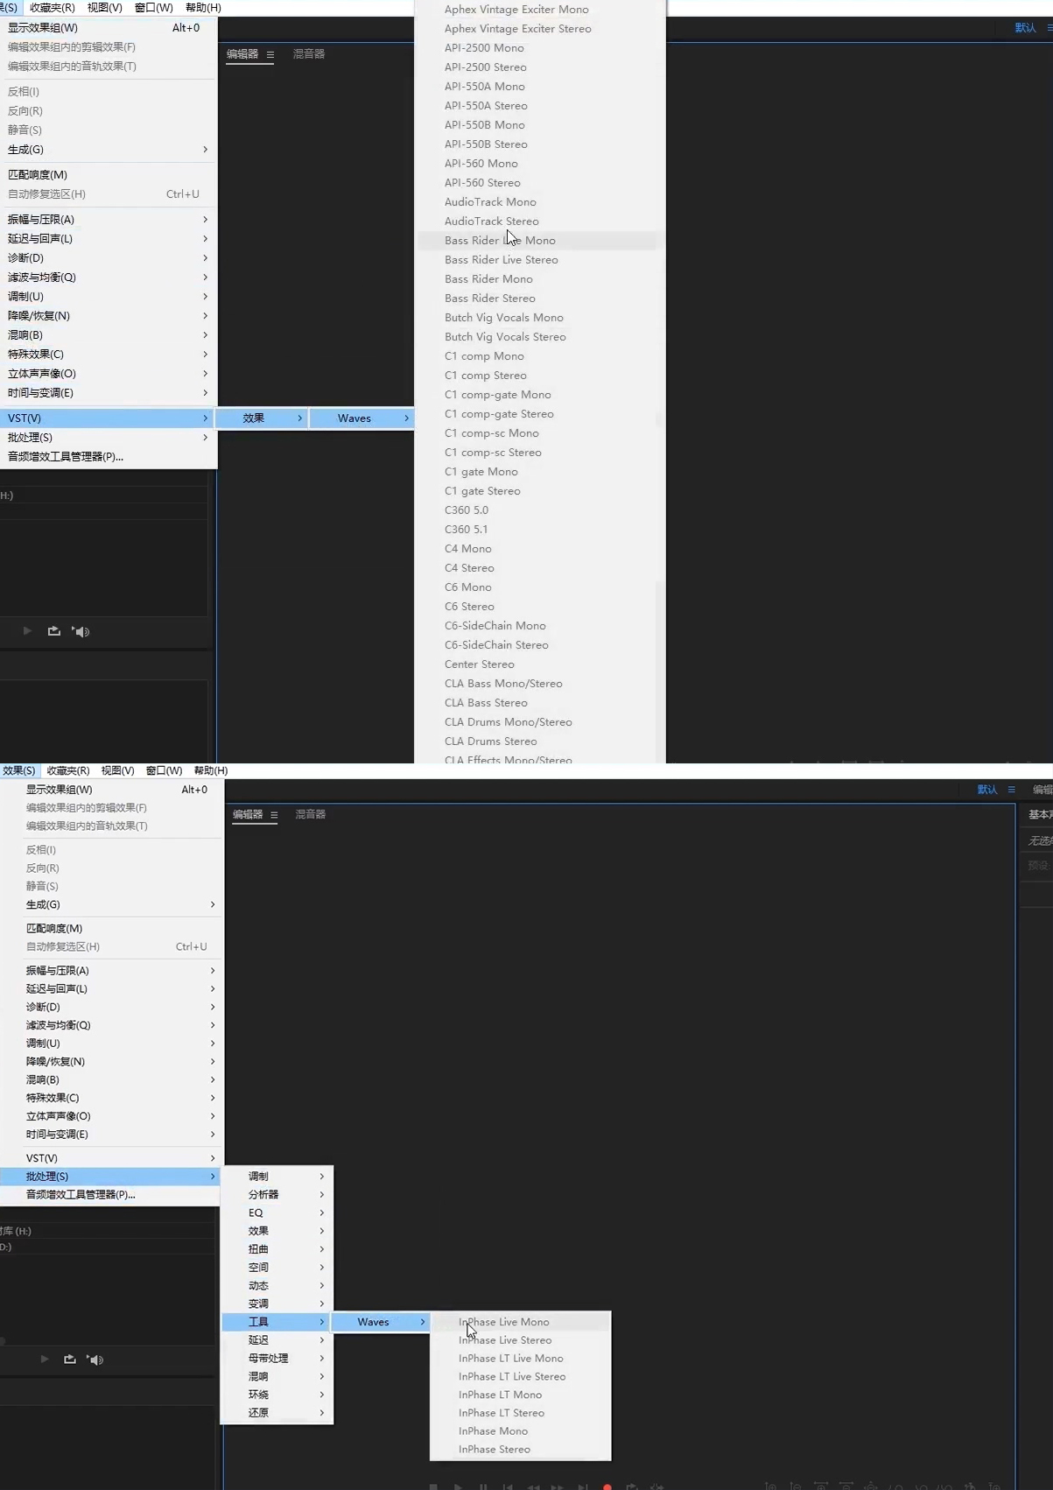This screenshot has width=1053, height=1490.
Task: Click the Stop button in transport bar
Action: [433, 1486]
